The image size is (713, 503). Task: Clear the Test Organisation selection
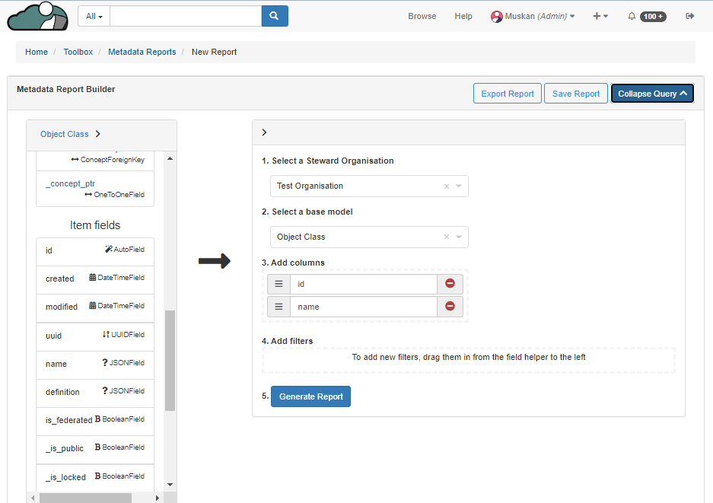[x=447, y=186]
